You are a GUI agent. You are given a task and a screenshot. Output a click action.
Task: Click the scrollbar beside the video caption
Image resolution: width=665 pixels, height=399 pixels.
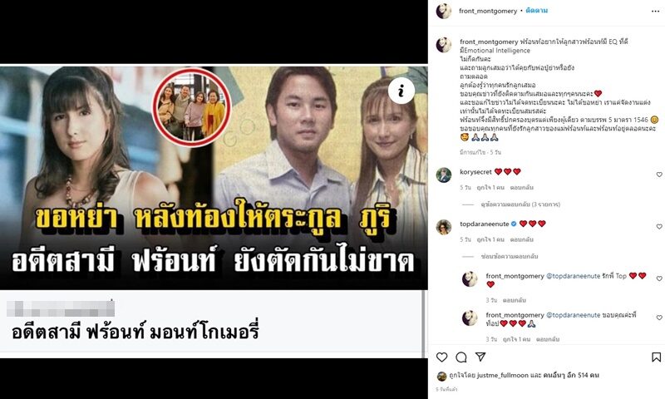pyautogui.click(x=423, y=324)
